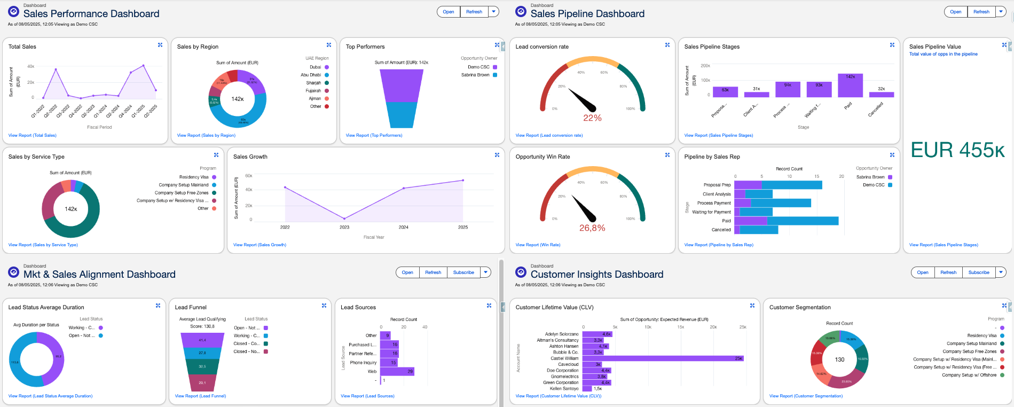Expand the Total Sales chart widget
This screenshot has height=407, width=1014.
160,45
